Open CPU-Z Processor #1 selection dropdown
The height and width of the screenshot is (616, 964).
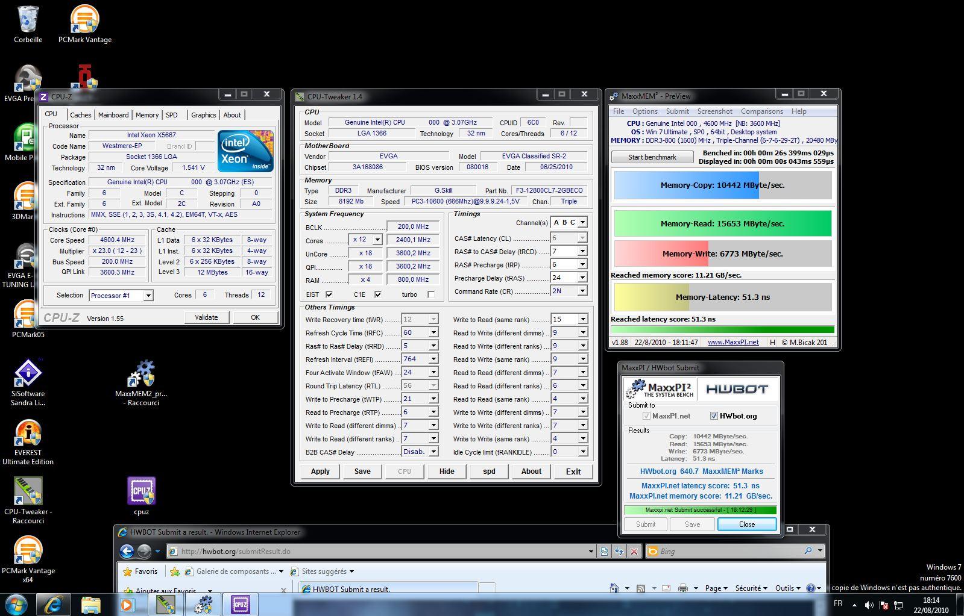coord(148,296)
